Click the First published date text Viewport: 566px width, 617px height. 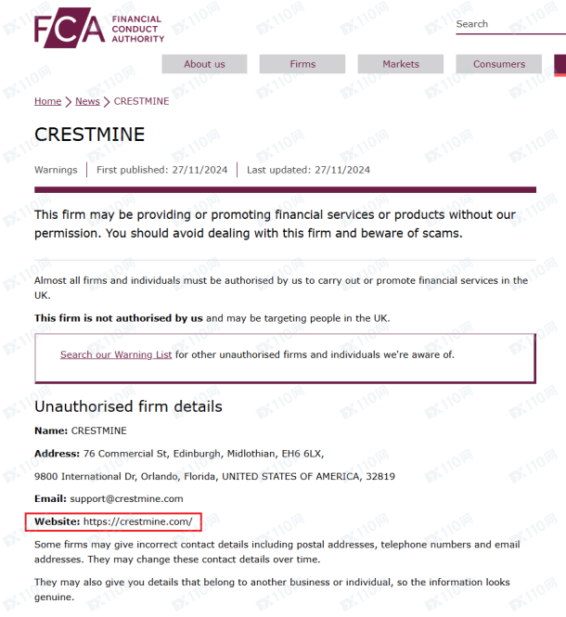click(x=161, y=170)
